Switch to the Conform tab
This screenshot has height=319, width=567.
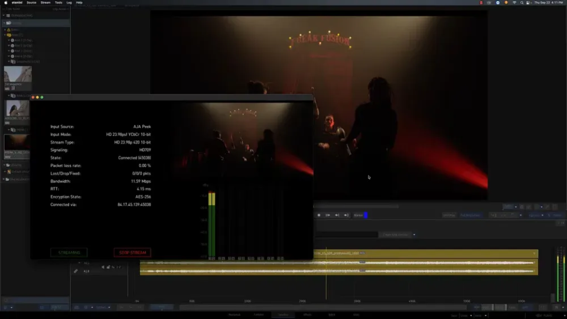point(259,315)
